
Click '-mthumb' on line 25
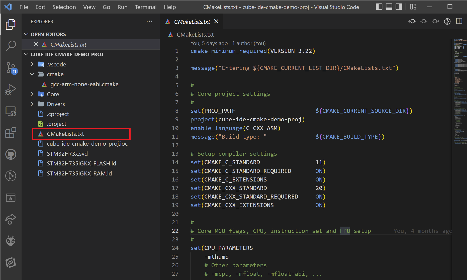217,257
